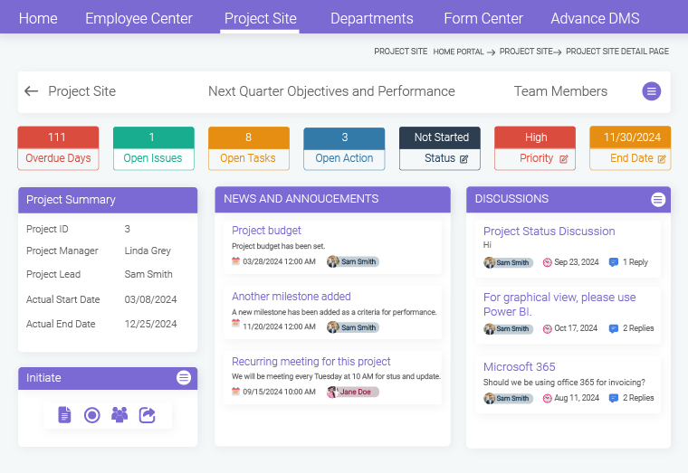This screenshot has height=473, width=688.
Task: Click HOME PORTAL in the breadcrumb
Action: coord(458,52)
